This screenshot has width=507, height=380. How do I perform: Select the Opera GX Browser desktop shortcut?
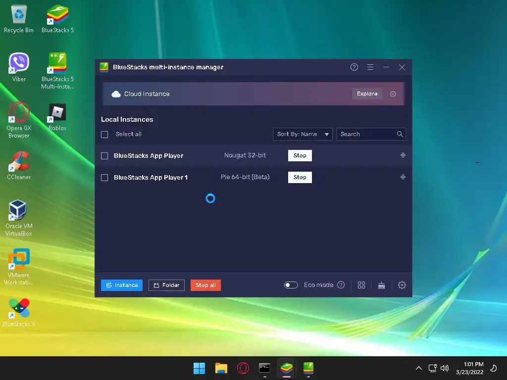tap(19, 120)
